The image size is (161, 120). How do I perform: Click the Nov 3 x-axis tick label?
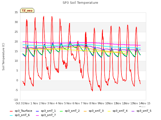point(45,103)
